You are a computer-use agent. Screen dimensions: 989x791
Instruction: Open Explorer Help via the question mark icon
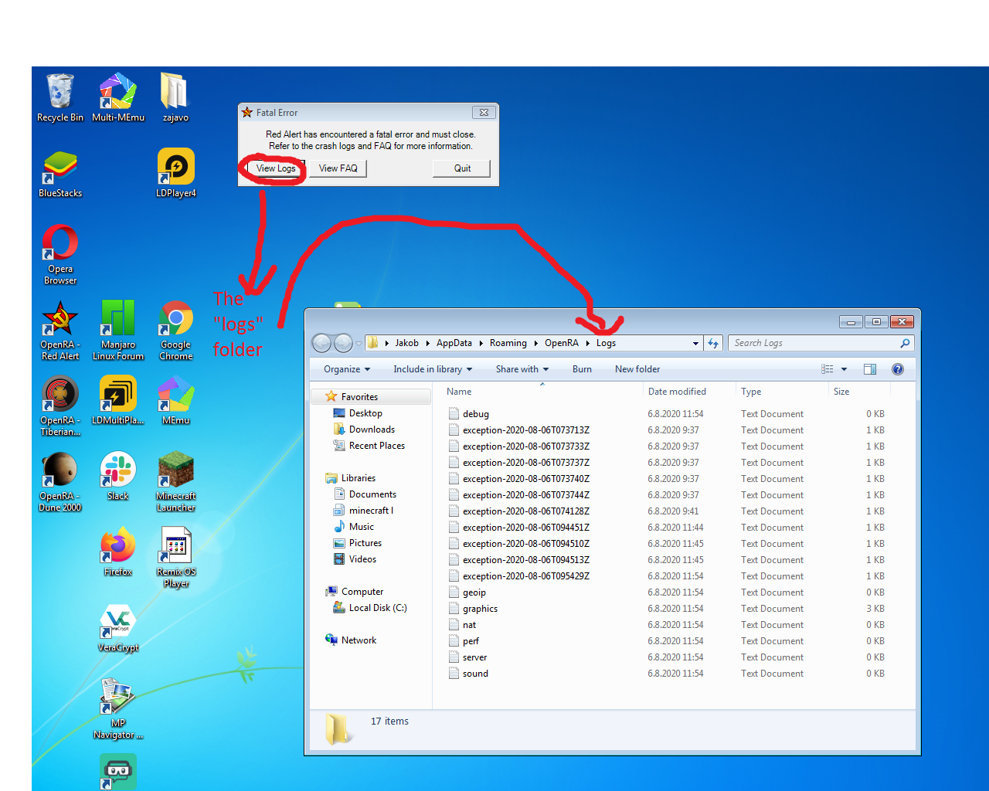tap(897, 369)
